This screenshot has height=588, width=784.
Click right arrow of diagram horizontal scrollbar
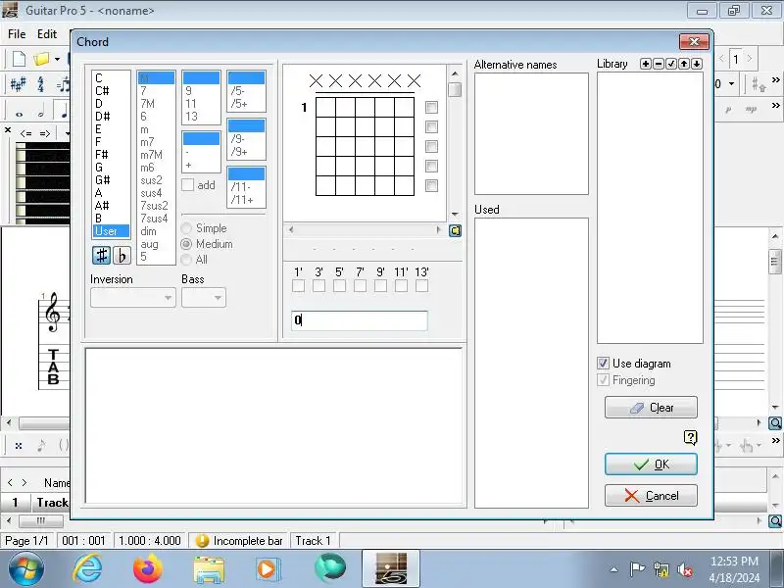[x=439, y=230]
